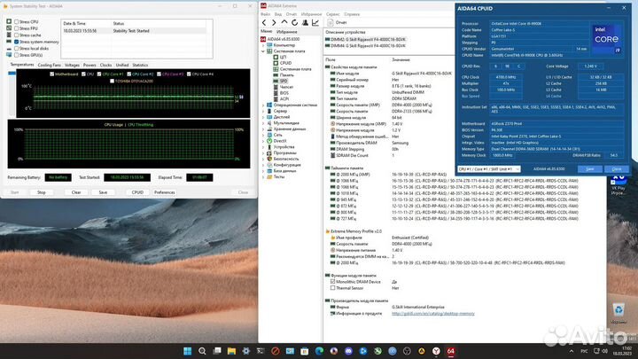Select Чипсет item in the tree

pyautogui.click(x=286, y=87)
